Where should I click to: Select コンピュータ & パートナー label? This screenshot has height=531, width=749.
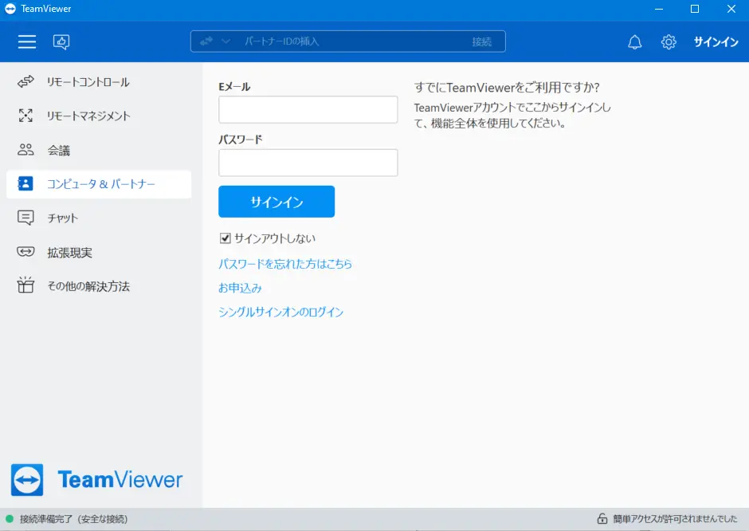point(100,184)
